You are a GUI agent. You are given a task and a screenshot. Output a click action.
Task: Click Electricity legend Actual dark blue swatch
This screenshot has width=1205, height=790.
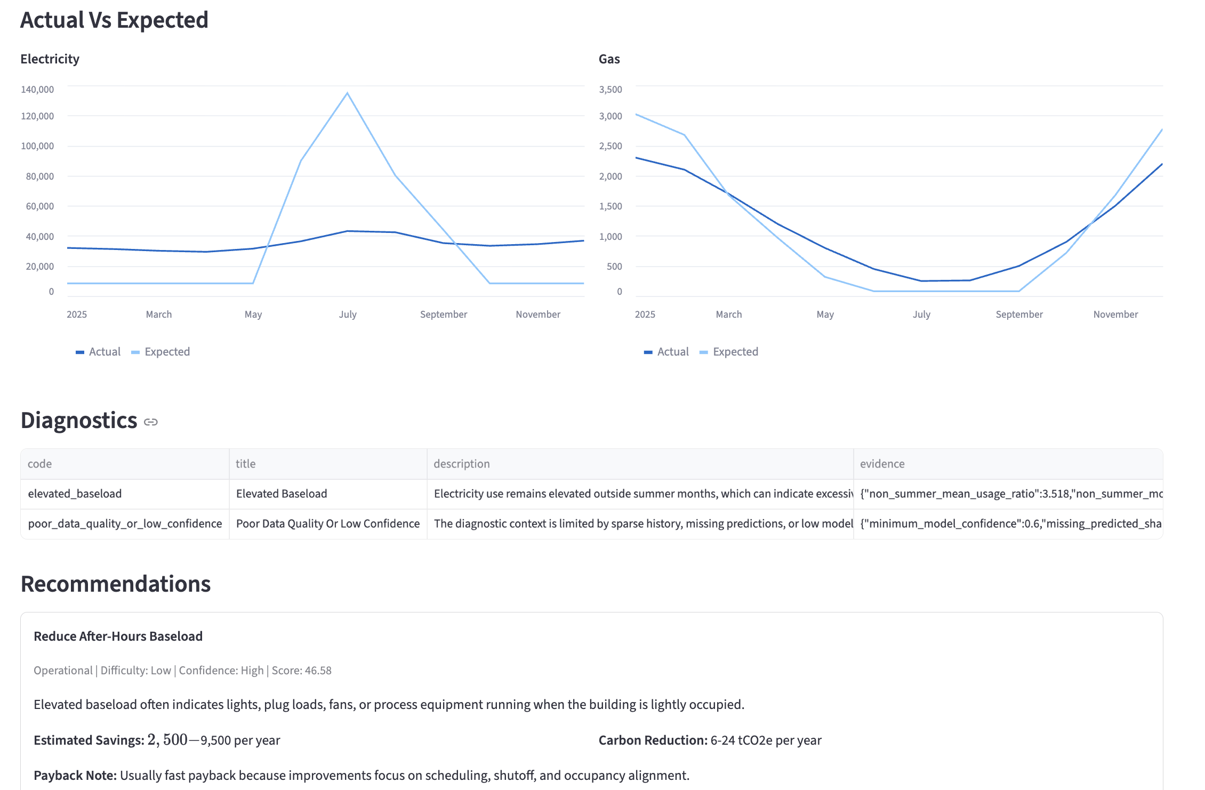tap(80, 352)
